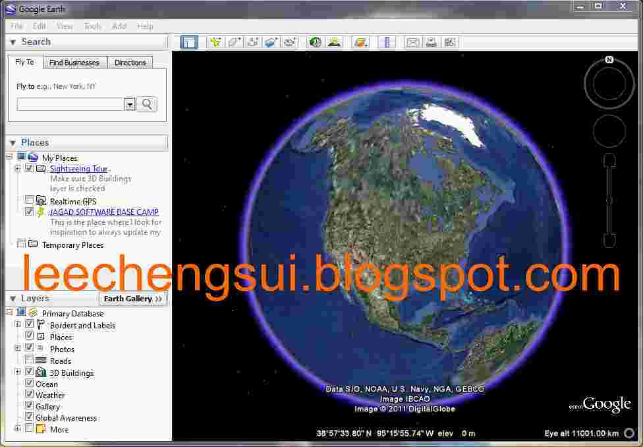The image size is (643, 447).
Task: Uncheck the Ocean layer
Action: (29, 383)
